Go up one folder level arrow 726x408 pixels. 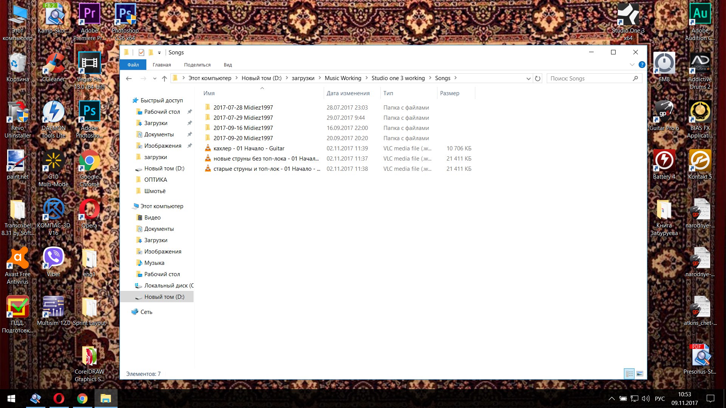164,78
